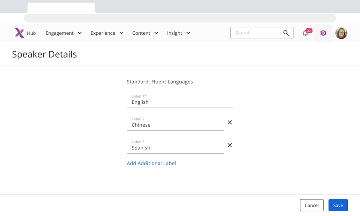Click the magnifying glass search icon
Image resolution: width=360 pixels, height=216 pixels.
coord(286,33)
